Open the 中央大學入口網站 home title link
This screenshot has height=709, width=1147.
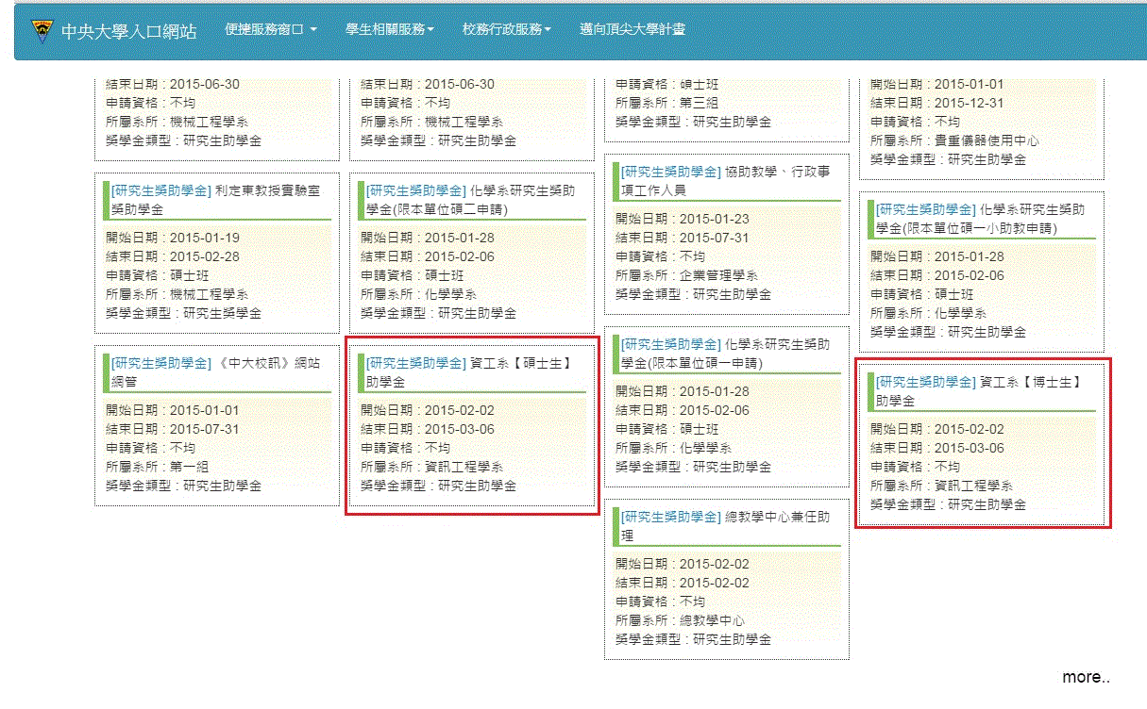click(128, 31)
